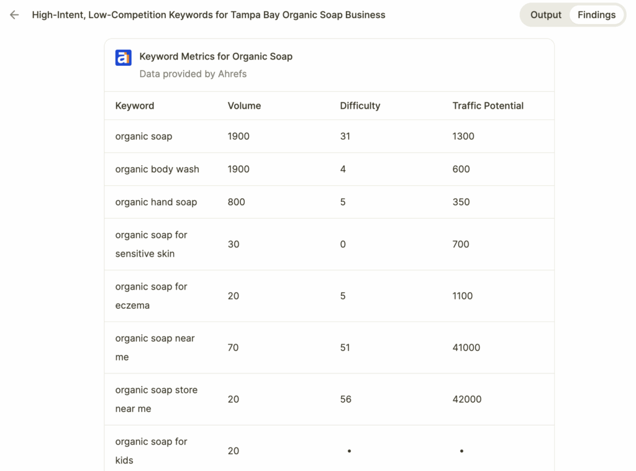Click the Traffic Potential column header

point(488,106)
